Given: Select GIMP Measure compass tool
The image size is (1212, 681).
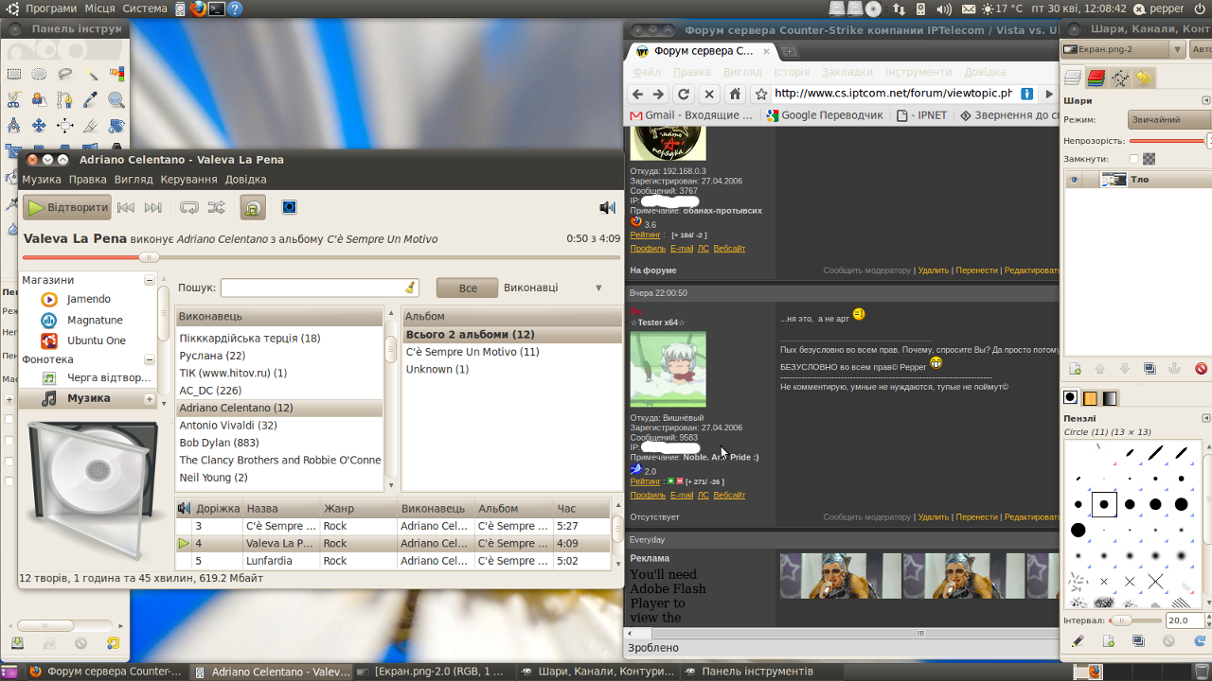Looking at the screenshot, I should 13,125.
